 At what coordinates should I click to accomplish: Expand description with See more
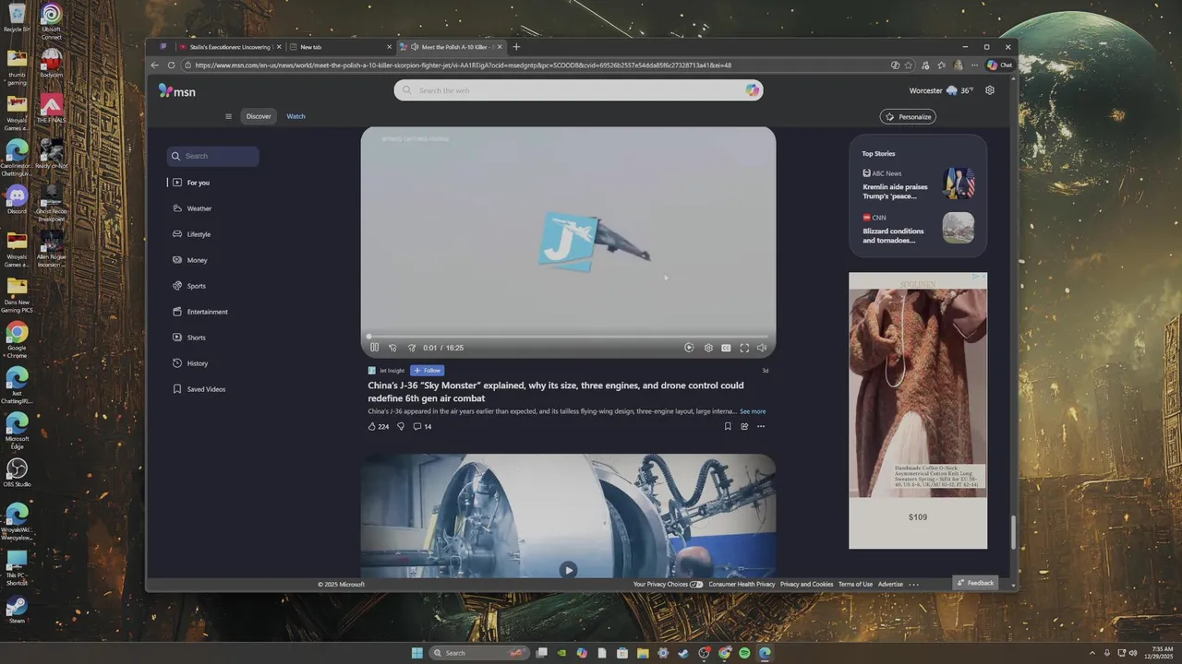[753, 411]
